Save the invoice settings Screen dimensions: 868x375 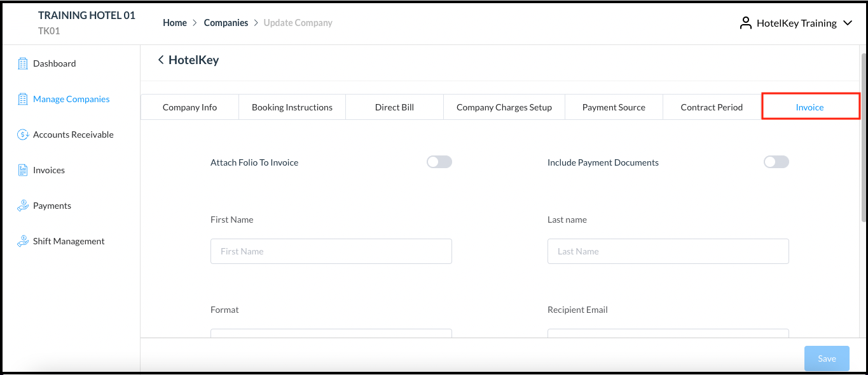point(826,358)
